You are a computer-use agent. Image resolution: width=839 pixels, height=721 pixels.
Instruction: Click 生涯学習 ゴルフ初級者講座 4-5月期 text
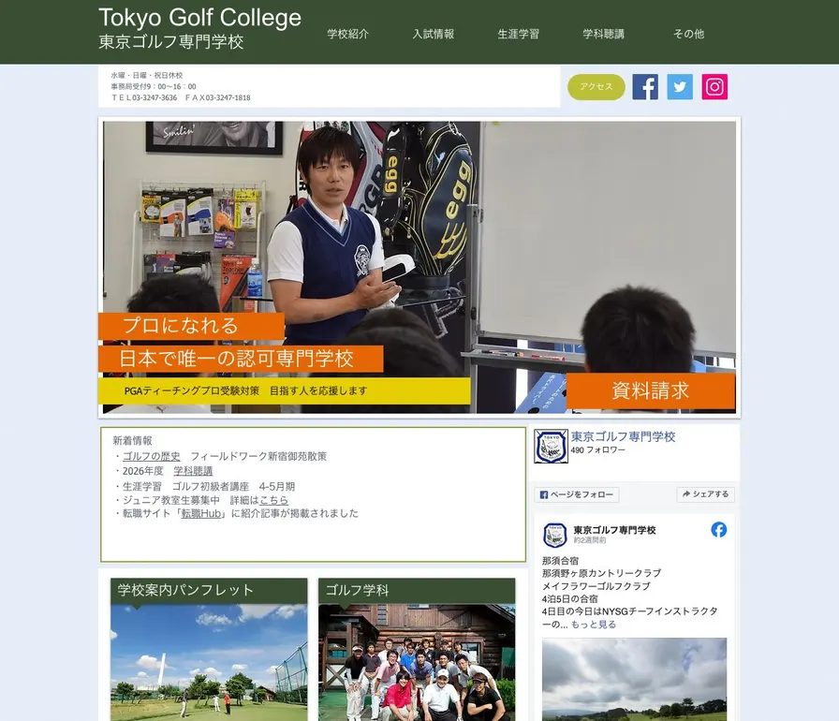click(x=209, y=487)
